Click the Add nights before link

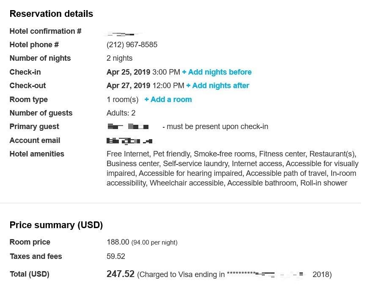(217, 72)
